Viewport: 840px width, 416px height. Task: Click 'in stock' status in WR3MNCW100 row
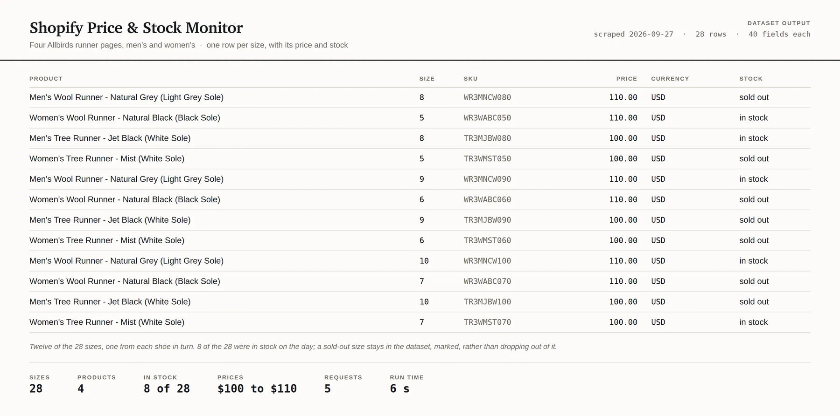(753, 261)
